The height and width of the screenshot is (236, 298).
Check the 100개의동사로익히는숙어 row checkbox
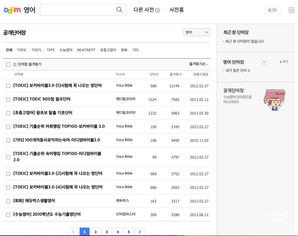(8, 140)
